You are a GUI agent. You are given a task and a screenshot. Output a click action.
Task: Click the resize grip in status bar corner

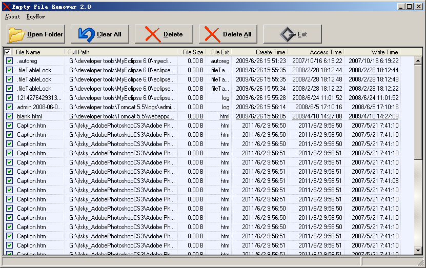421,262
